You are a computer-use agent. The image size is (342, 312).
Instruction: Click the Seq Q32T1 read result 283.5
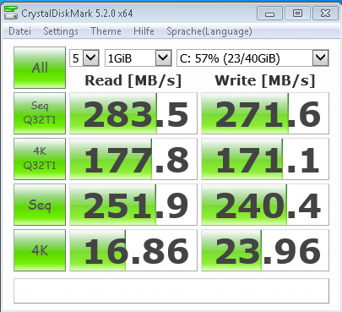pyautogui.click(x=133, y=113)
